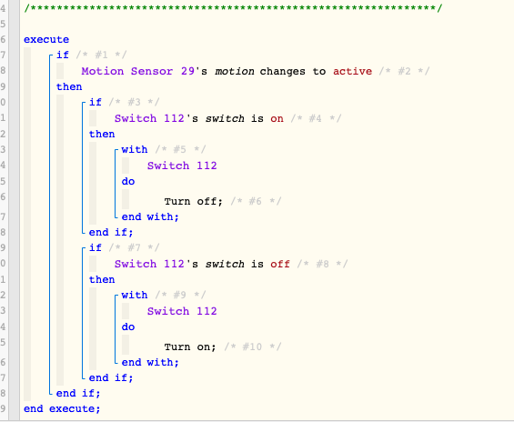Click Switch 112 device under with #9

[x=182, y=311]
